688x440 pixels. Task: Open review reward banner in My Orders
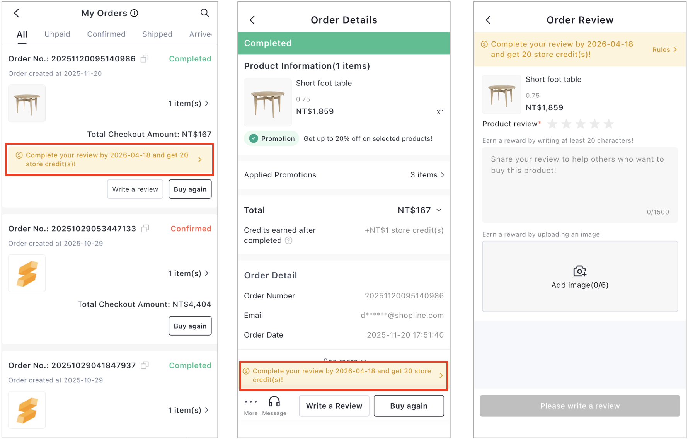(109, 160)
